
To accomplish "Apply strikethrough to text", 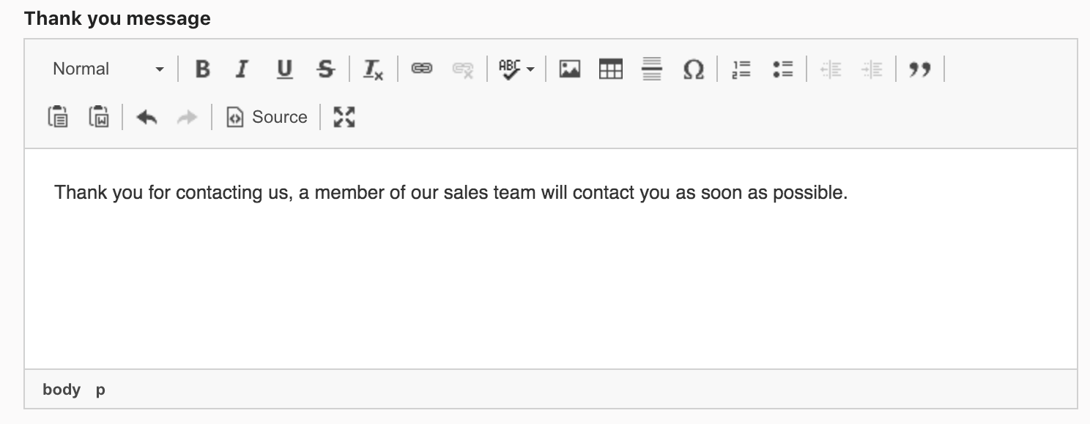I will pos(325,69).
